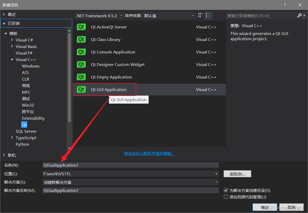The width and height of the screenshot is (308, 213).
Task: Click the Qt GUI Application template icon
Action: 81,89
